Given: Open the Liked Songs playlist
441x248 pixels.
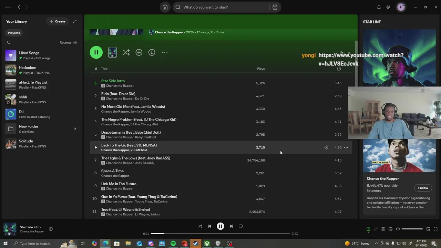Looking at the screenshot, I should point(42,55).
